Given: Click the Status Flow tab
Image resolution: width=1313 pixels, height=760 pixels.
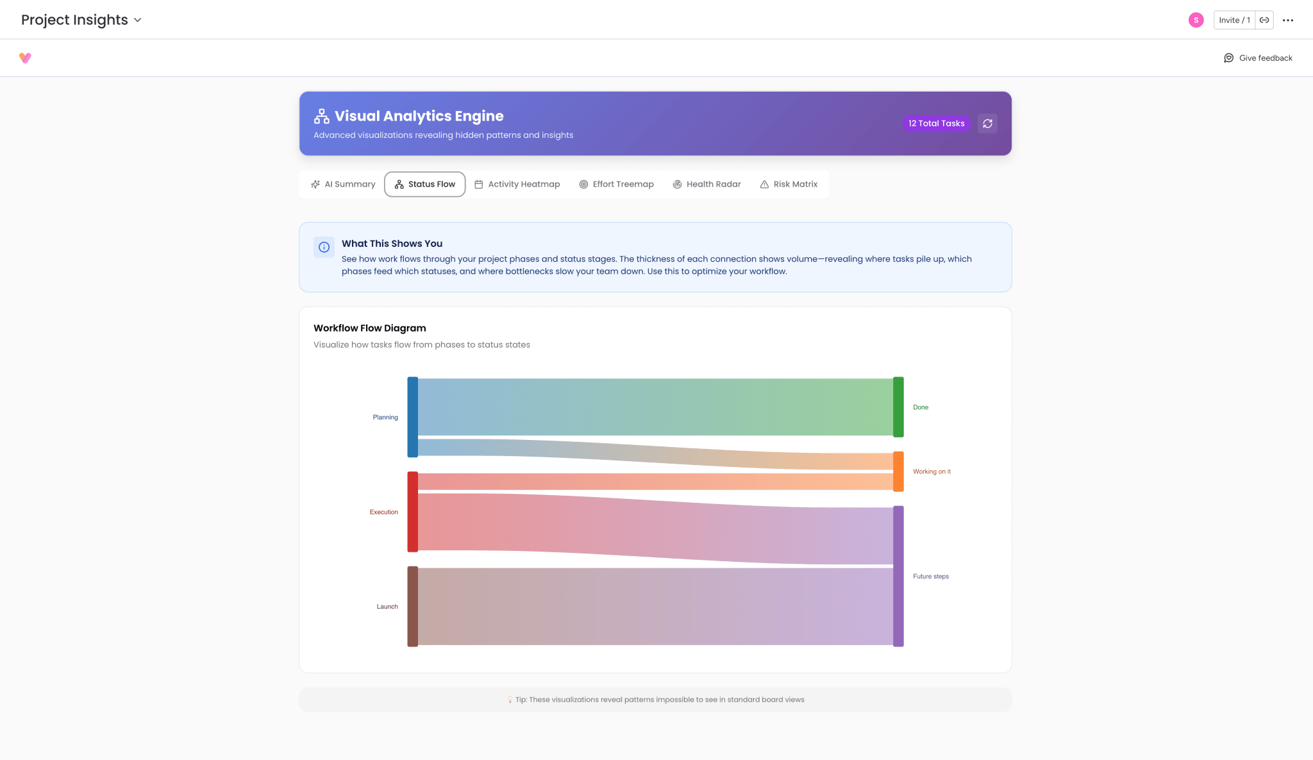Looking at the screenshot, I should (x=425, y=184).
